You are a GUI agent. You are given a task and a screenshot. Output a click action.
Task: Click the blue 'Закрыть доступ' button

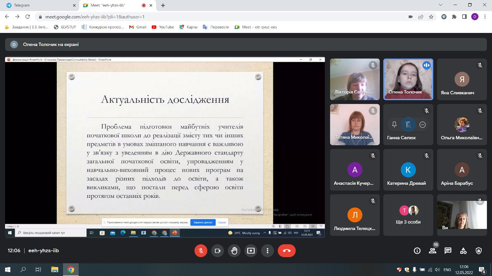pos(203,222)
